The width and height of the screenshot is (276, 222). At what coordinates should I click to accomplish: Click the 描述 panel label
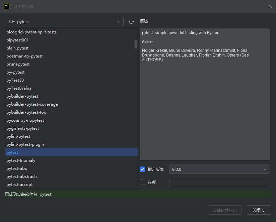point(144,21)
